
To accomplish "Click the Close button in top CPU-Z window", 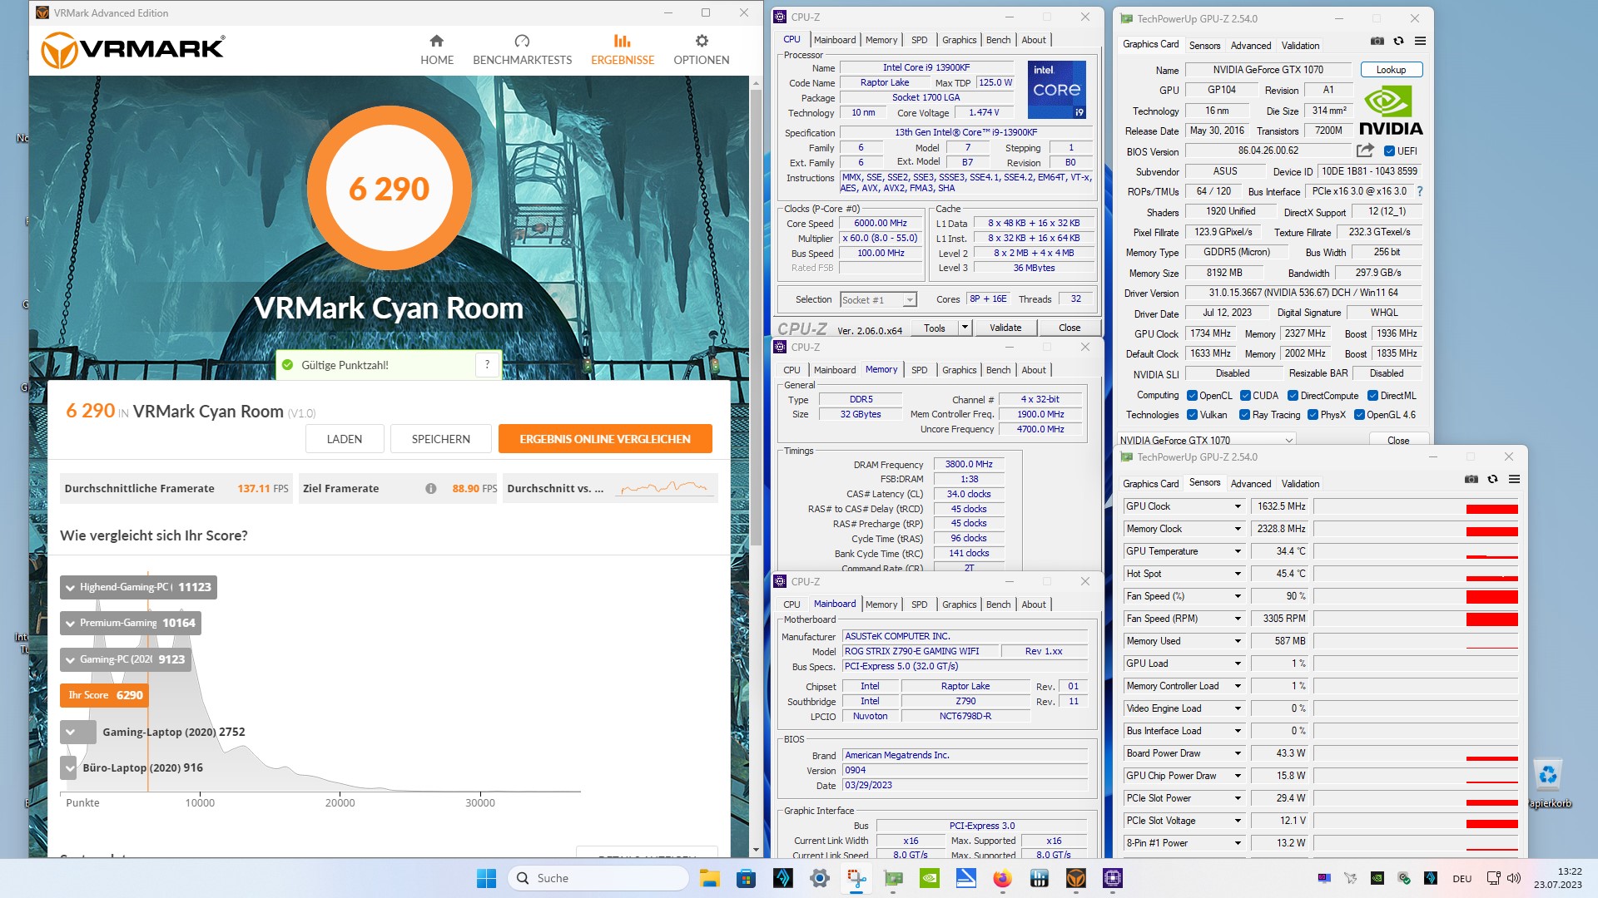I will click(1069, 328).
